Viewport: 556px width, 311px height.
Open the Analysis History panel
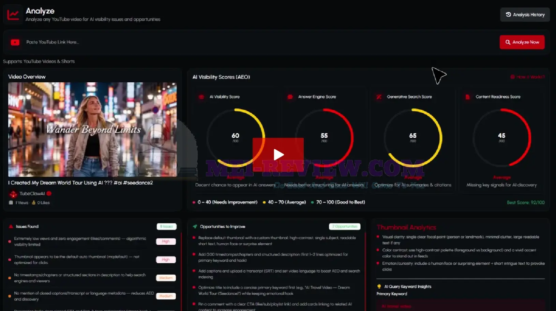click(x=525, y=15)
